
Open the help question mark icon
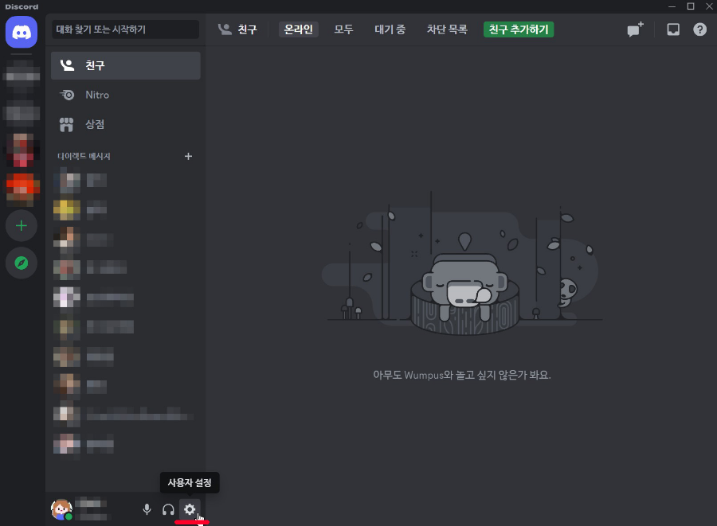[699, 29]
